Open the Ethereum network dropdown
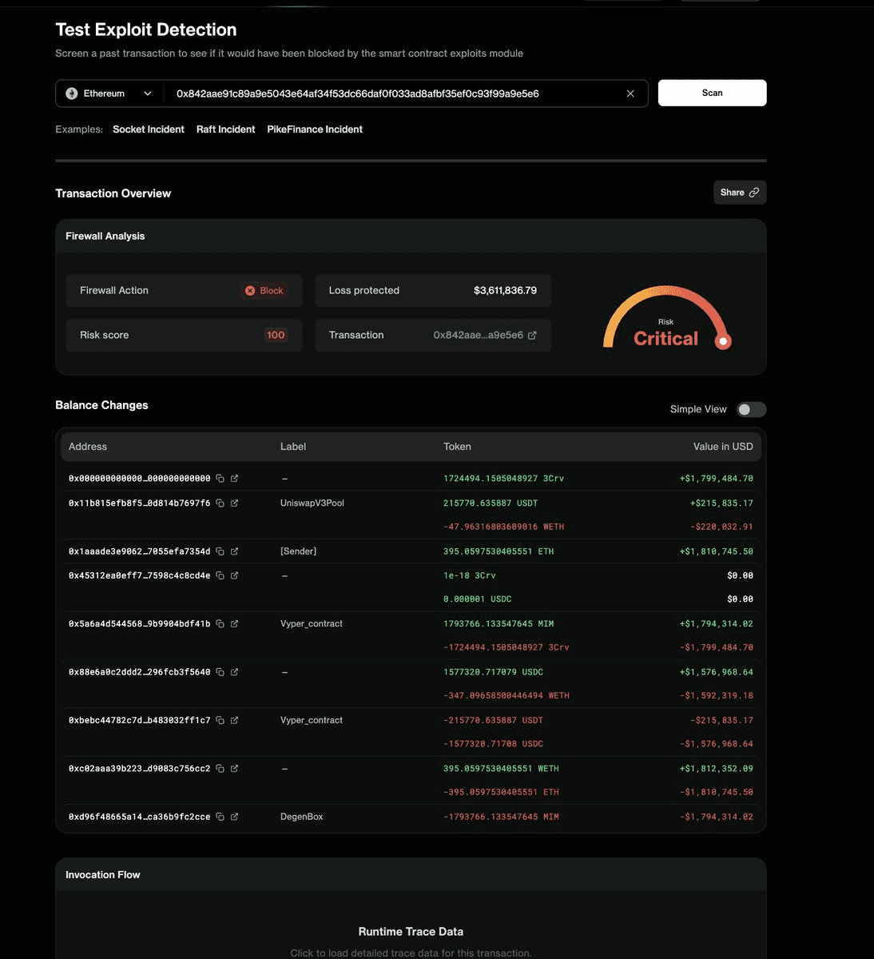 (109, 94)
